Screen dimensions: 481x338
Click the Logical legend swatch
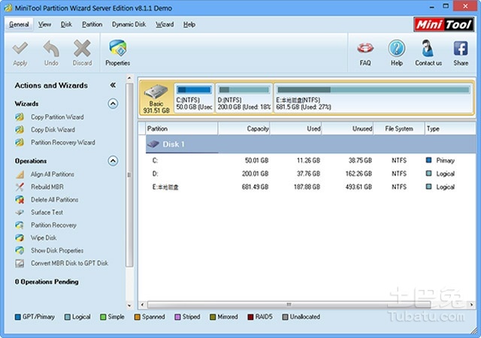pos(68,317)
